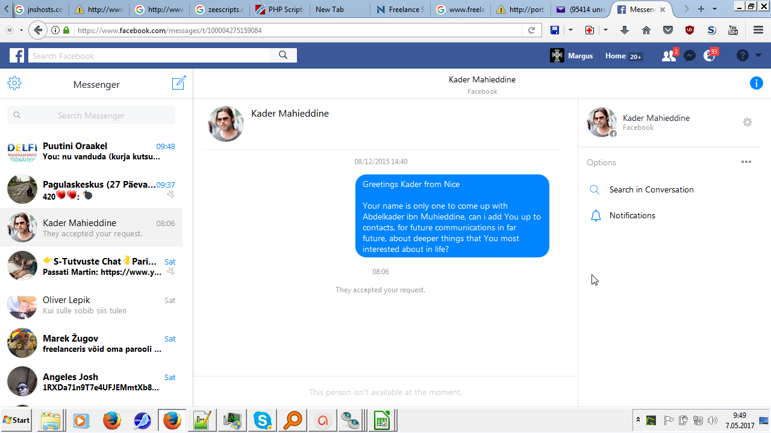771x433 pixels.
Task: Open the S-Tutvuste Chat conversation
Action: click(91, 266)
